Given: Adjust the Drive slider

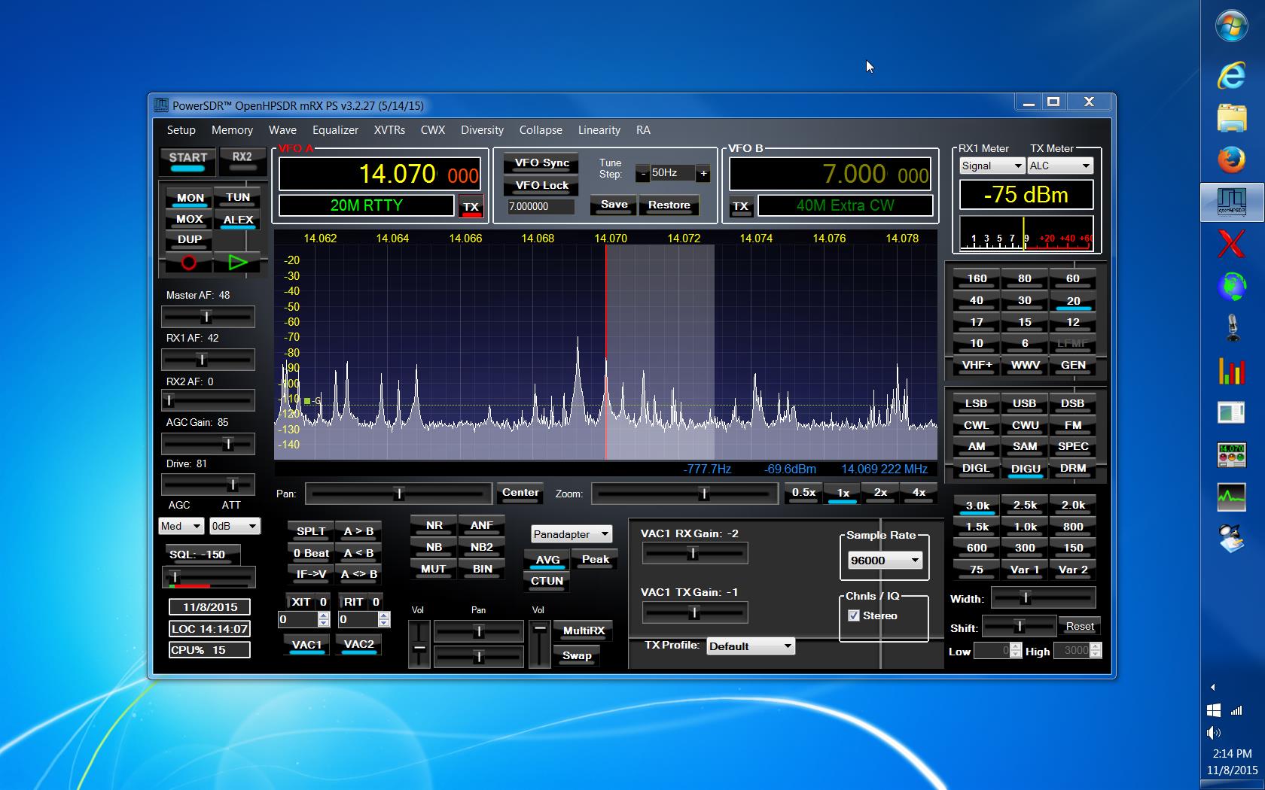Looking at the screenshot, I should click(x=208, y=485).
